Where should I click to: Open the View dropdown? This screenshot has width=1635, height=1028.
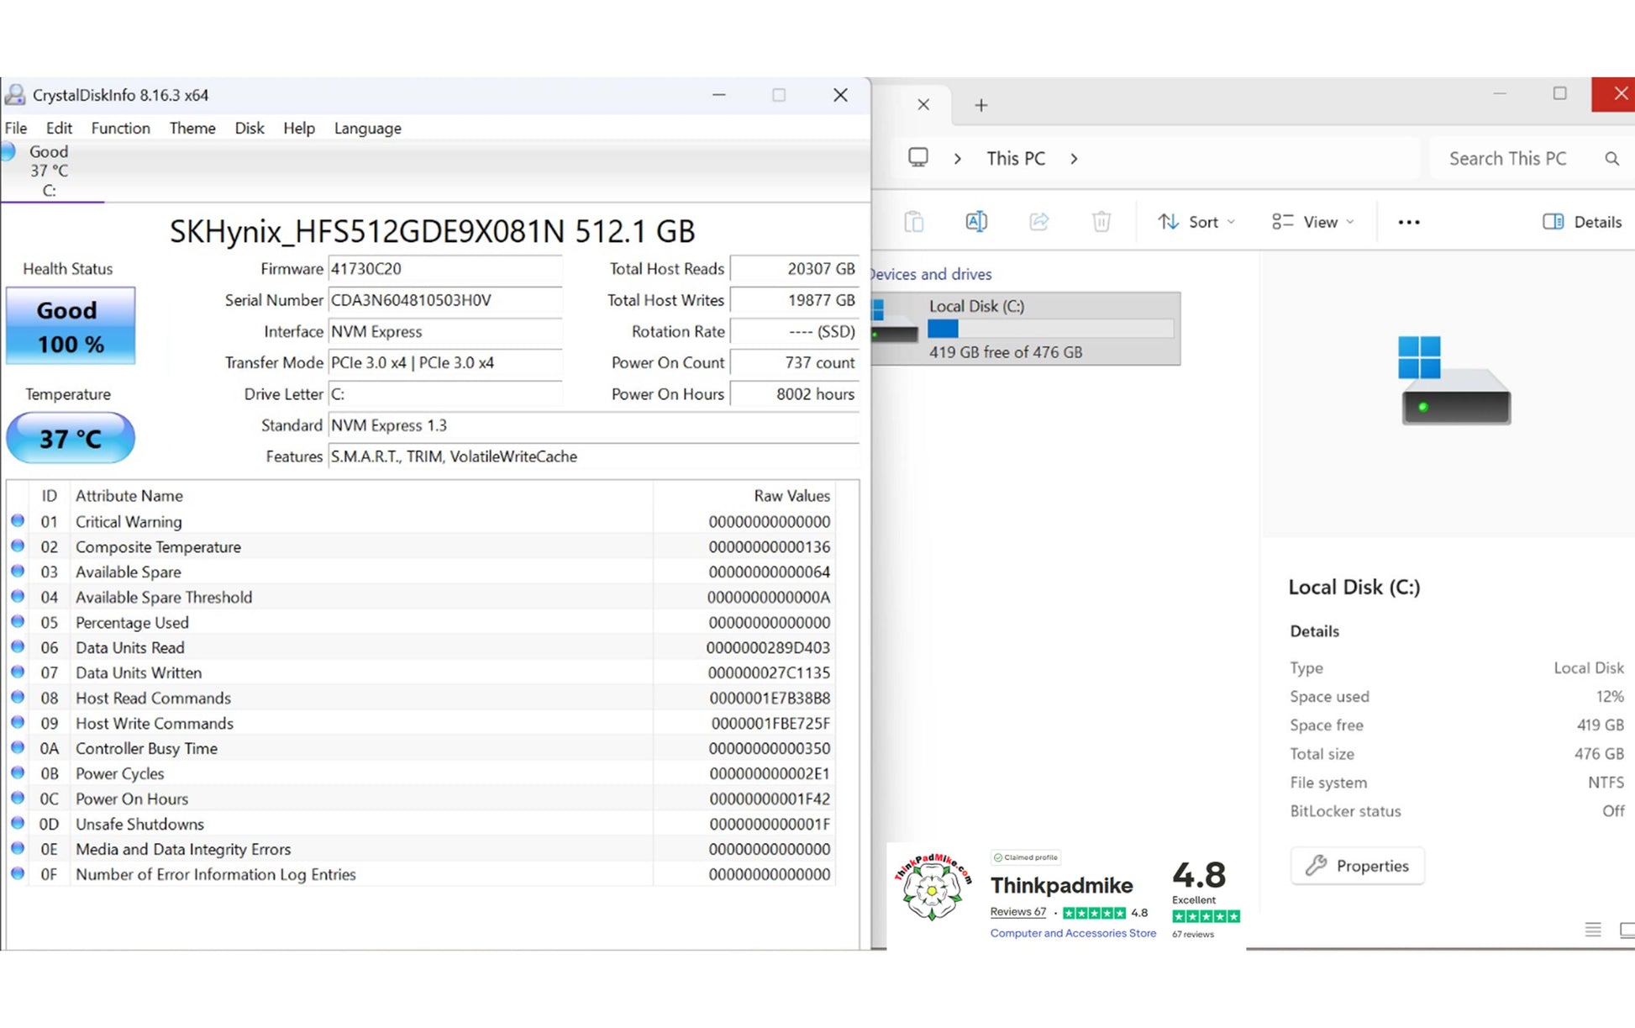(1313, 222)
